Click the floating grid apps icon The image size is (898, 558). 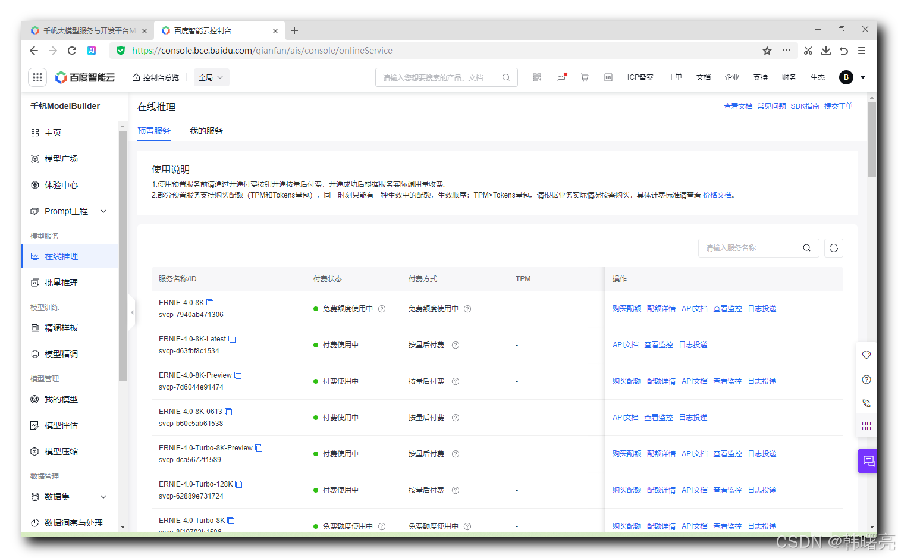click(x=866, y=426)
